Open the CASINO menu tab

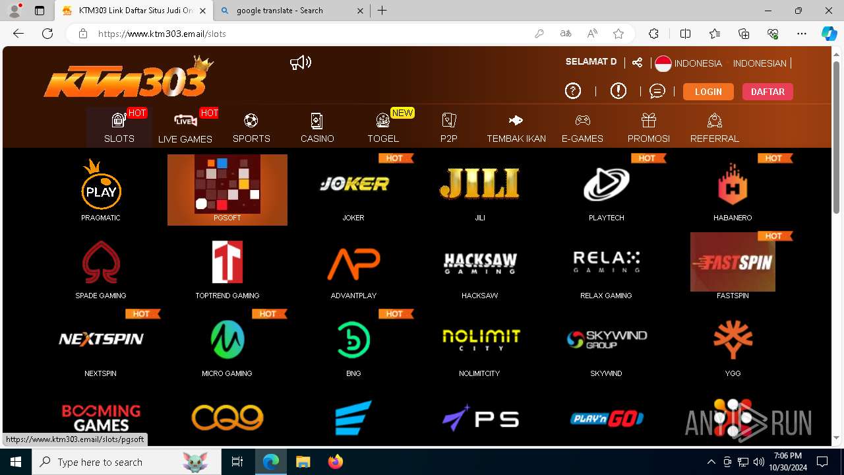[x=317, y=127]
